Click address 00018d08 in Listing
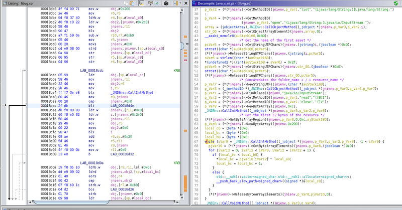The width and height of the screenshot is (402, 210). click(x=48, y=154)
